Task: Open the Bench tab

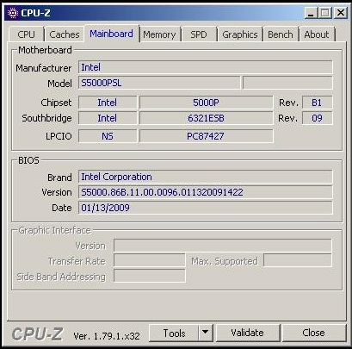Action: point(281,34)
